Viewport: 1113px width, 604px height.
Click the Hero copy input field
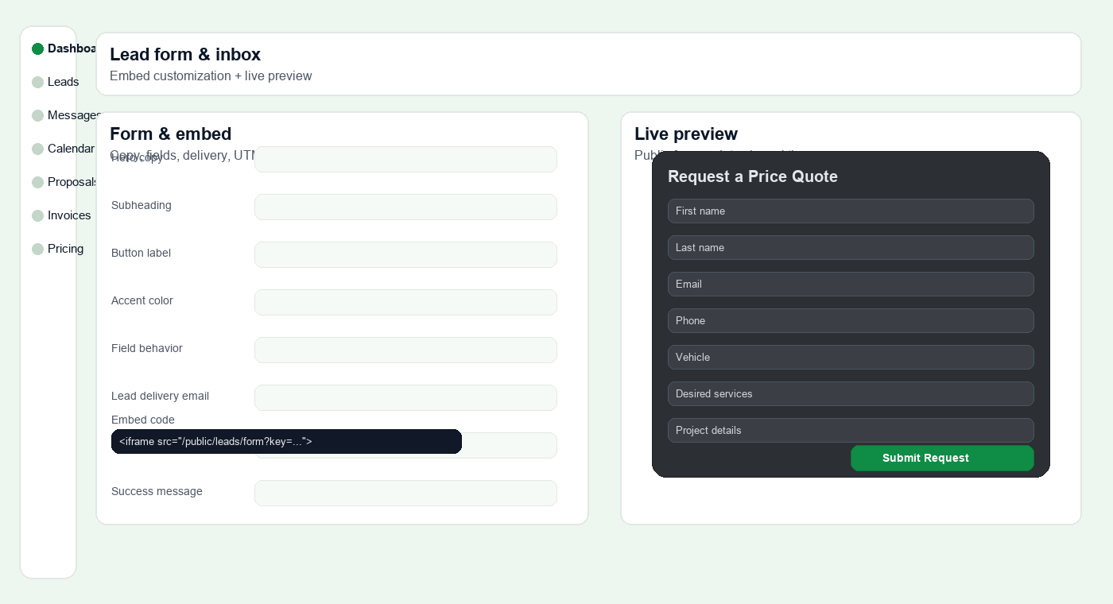[x=405, y=159]
